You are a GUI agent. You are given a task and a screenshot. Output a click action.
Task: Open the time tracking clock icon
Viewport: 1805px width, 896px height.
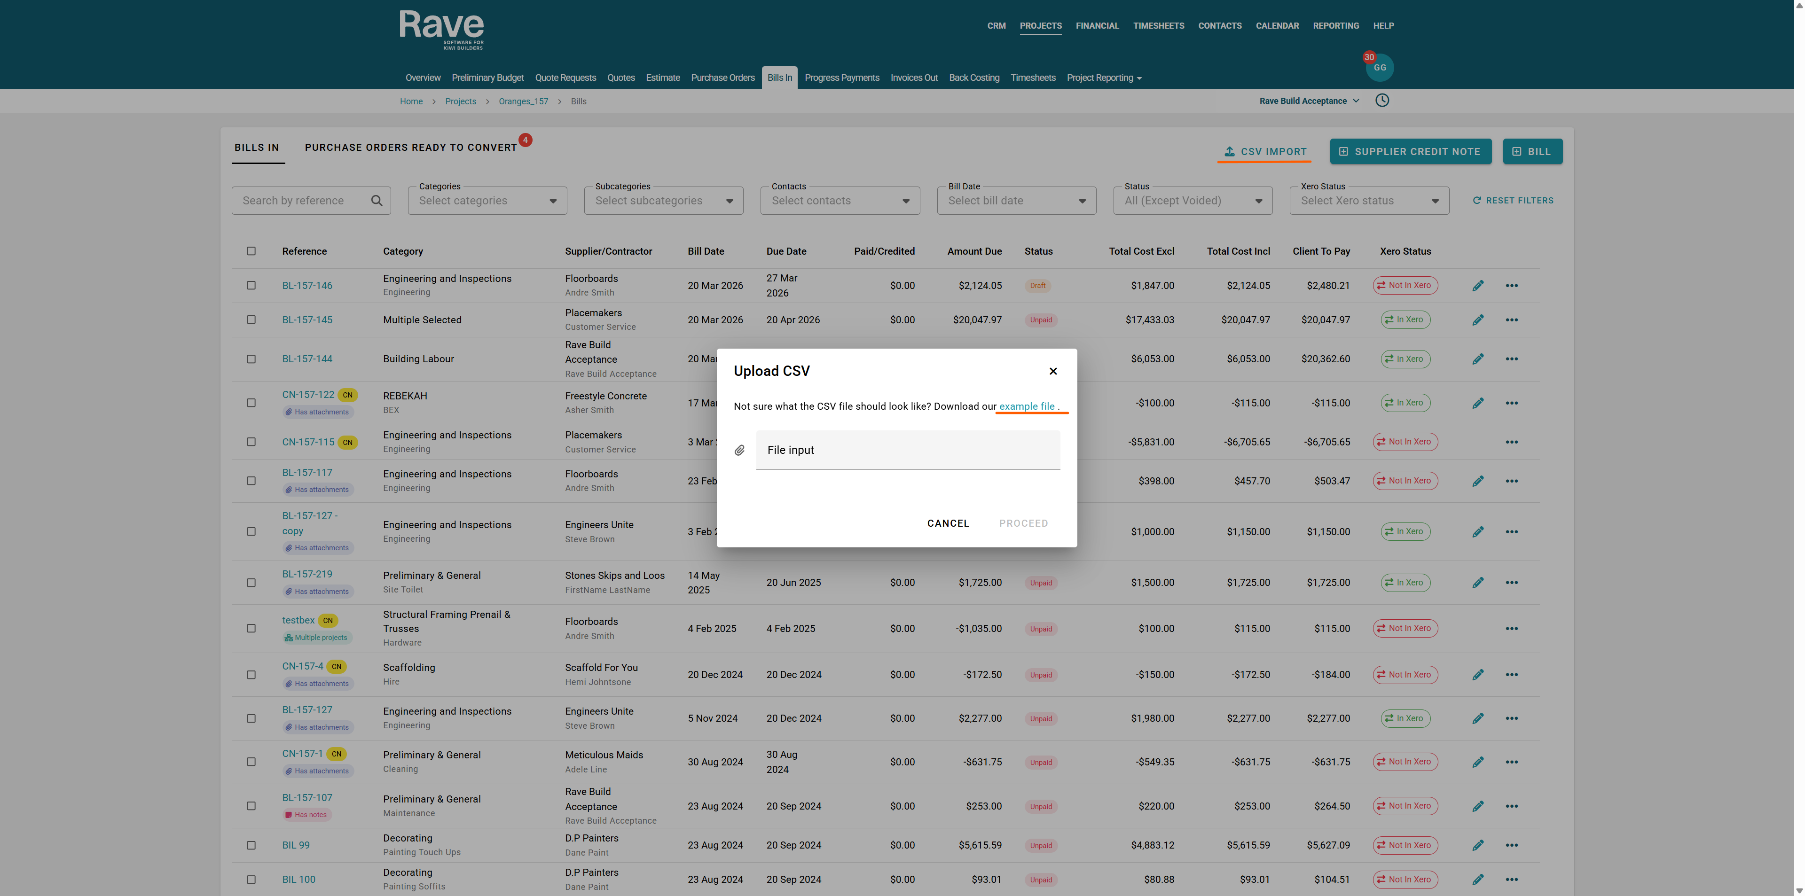[x=1382, y=100]
